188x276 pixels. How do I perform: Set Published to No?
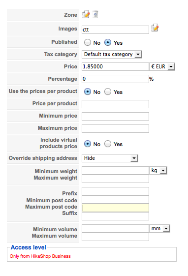(x=88, y=42)
